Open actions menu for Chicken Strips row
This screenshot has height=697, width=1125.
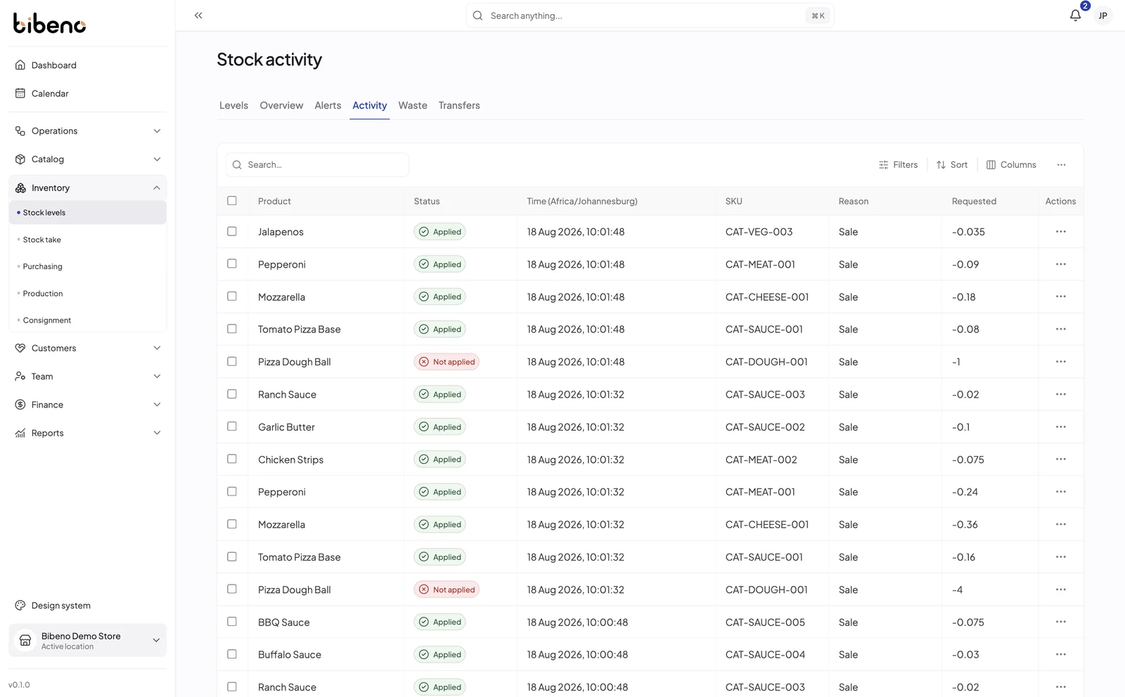click(1060, 459)
